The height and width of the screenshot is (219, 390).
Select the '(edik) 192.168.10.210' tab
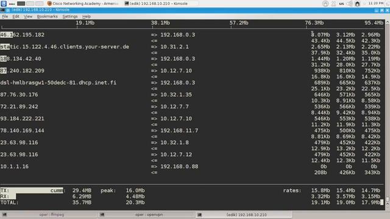[x=244, y=215]
